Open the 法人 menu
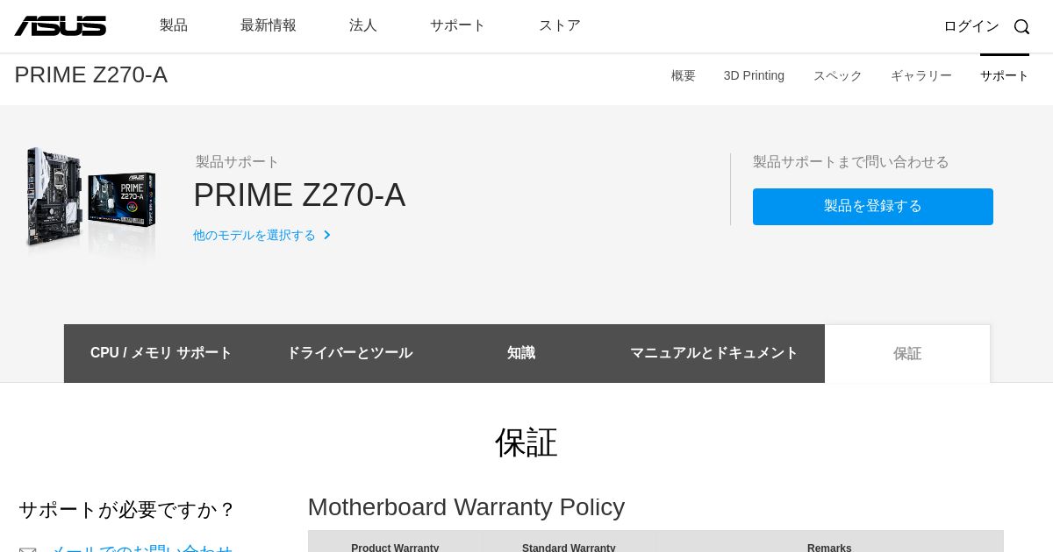Viewport: 1053px width, 552px height. click(x=363, y=25)
